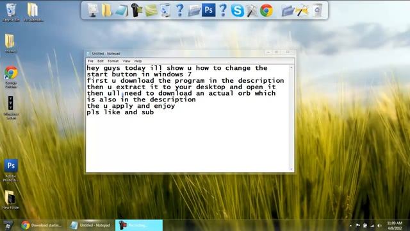Show hidden tray icons arrow
Image resolution: width=410 pixels, height=231 pixels.
click(350, 225)
